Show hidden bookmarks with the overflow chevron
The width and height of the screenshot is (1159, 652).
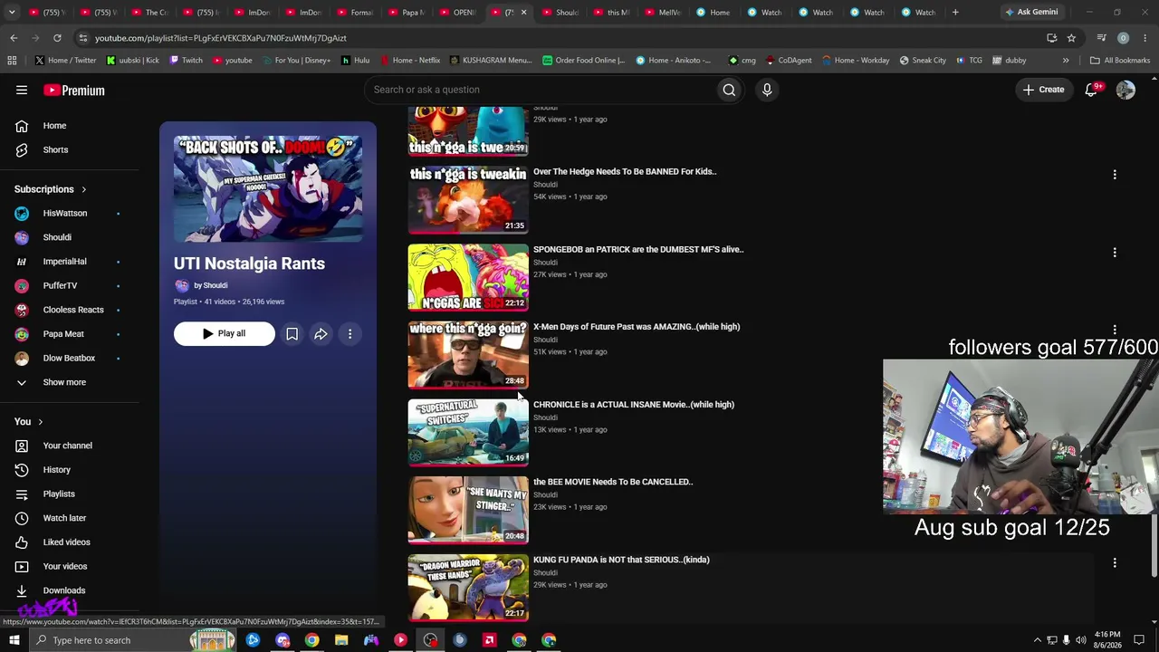coord(1066,61)
